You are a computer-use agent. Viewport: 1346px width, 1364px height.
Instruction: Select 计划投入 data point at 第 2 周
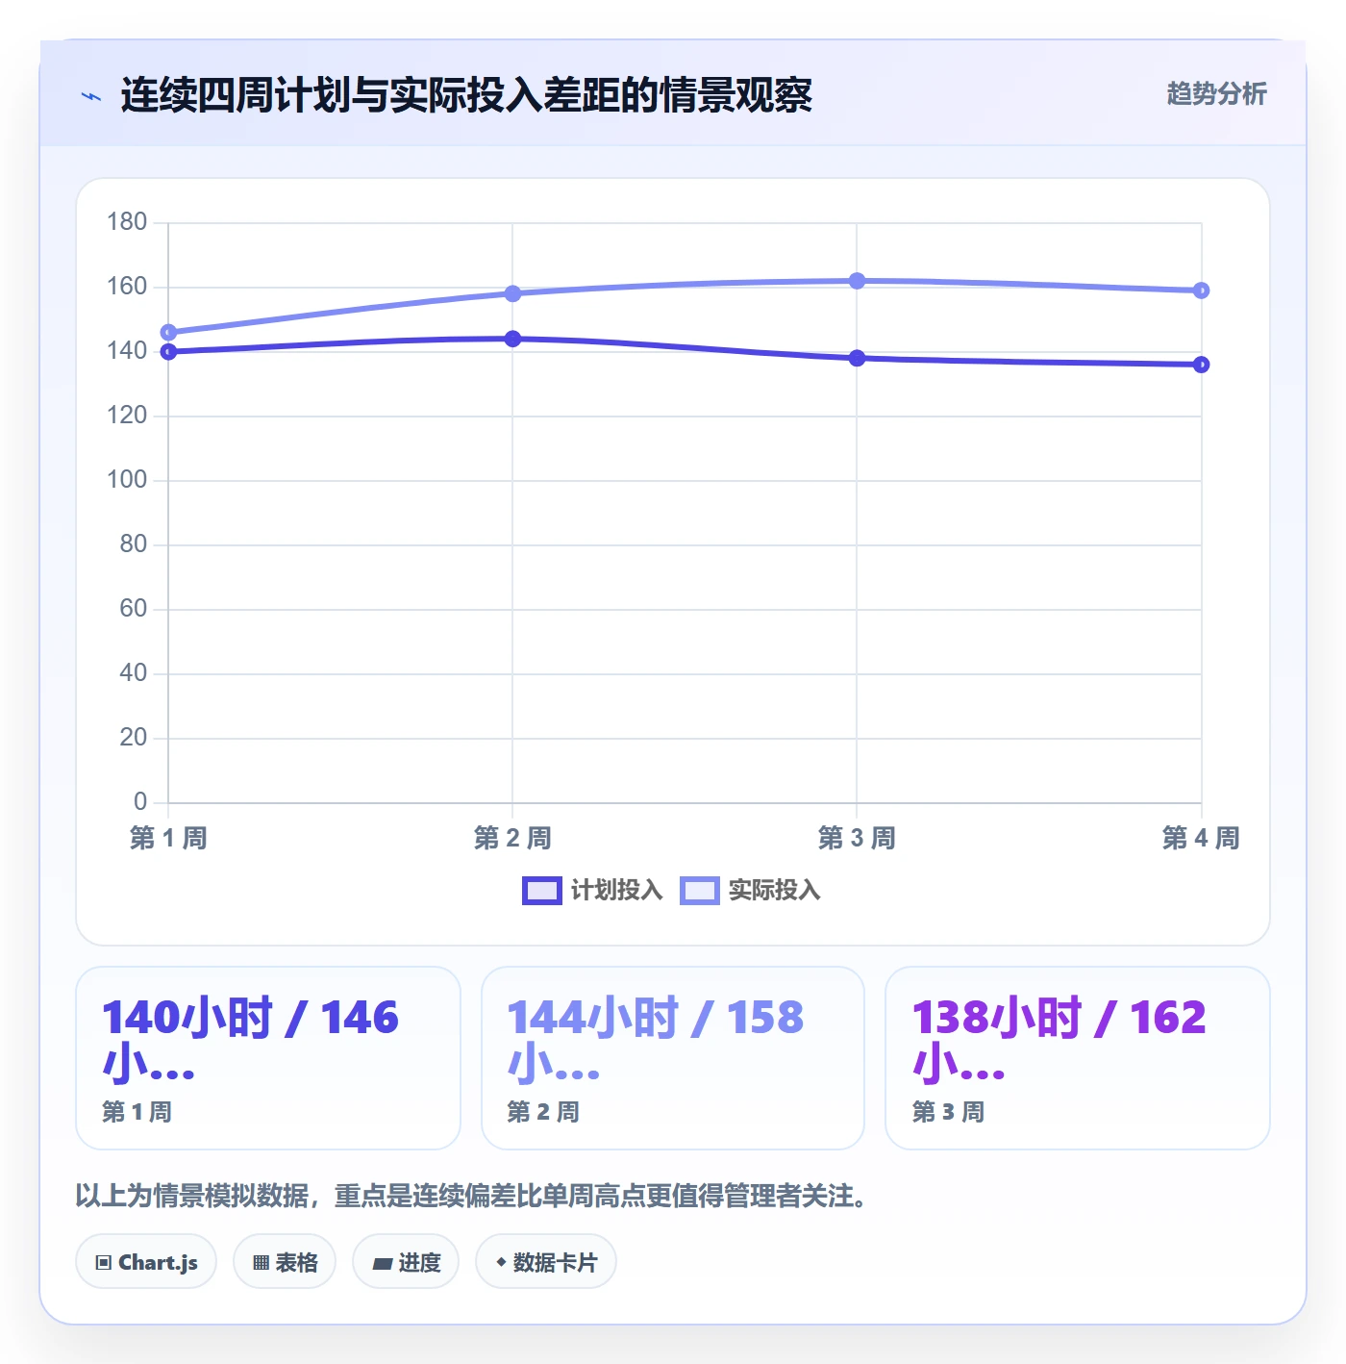512,339
